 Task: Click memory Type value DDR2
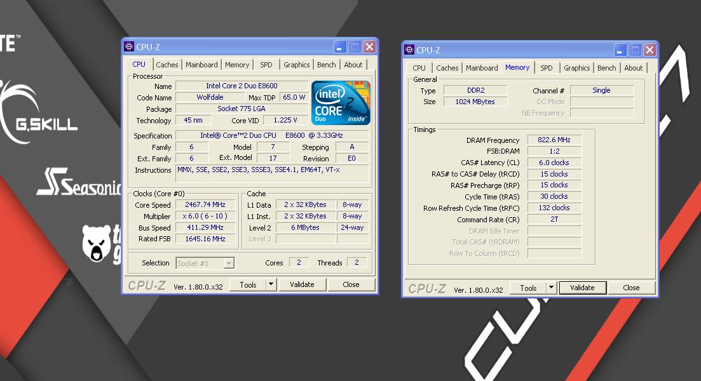(x=475, y=90)
